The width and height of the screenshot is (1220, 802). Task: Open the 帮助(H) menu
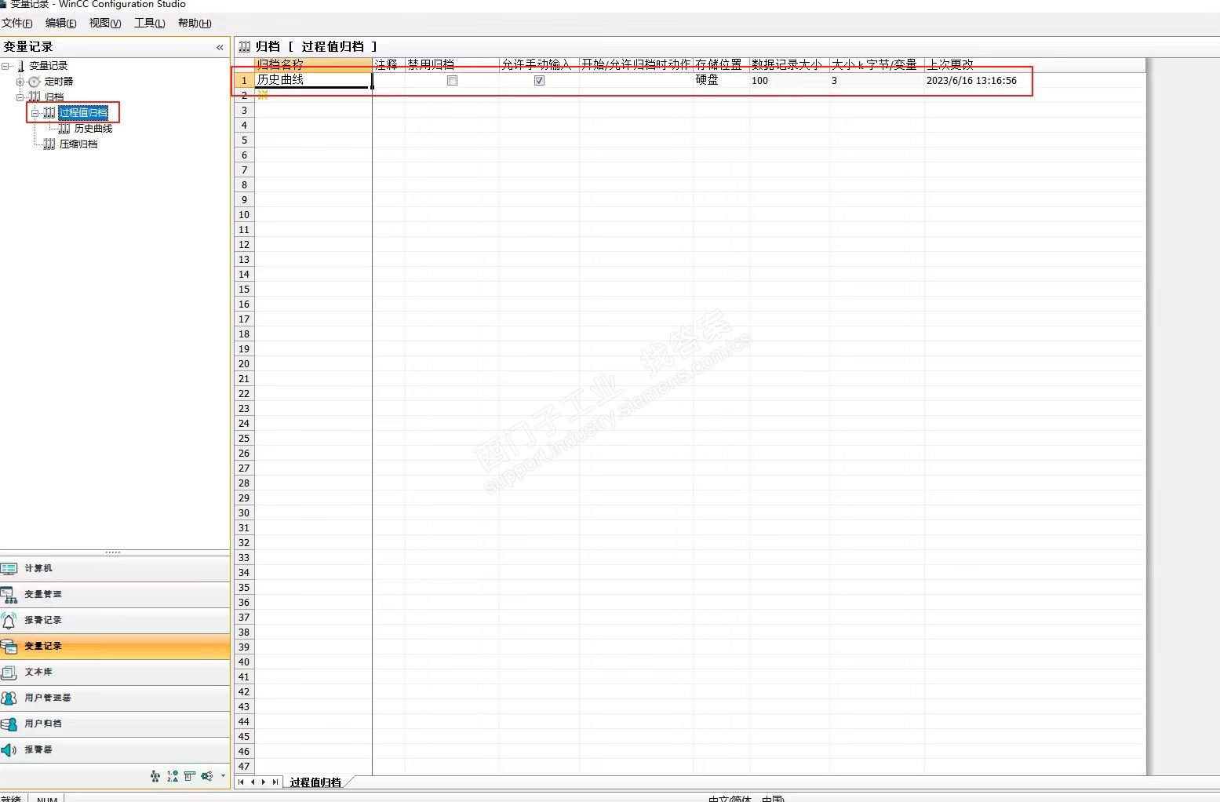pos(195,23)
